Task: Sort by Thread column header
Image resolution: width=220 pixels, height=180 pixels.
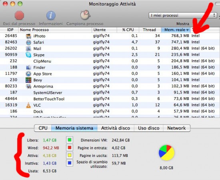Action: (x=150, y=30)
